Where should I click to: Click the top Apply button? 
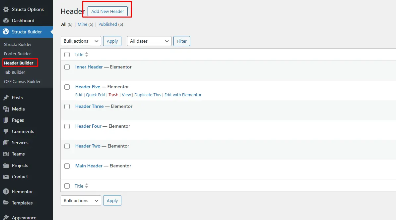coord(112,41)
